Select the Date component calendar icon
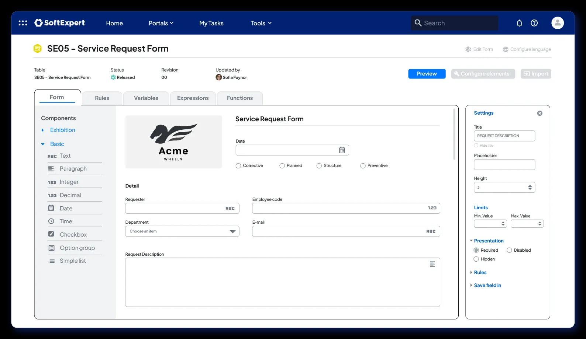 pyautogui.click(x=51, y=208)
